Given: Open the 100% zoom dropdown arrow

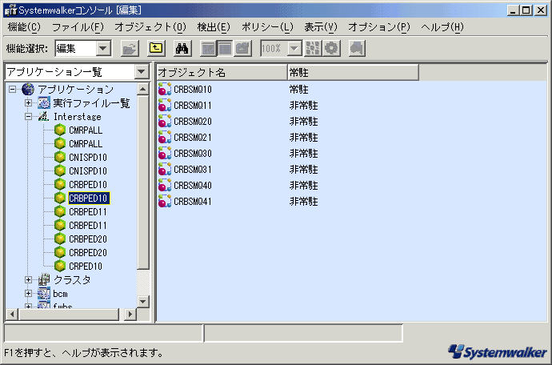Looking at the screenshot, I should [x=294, y=48].
